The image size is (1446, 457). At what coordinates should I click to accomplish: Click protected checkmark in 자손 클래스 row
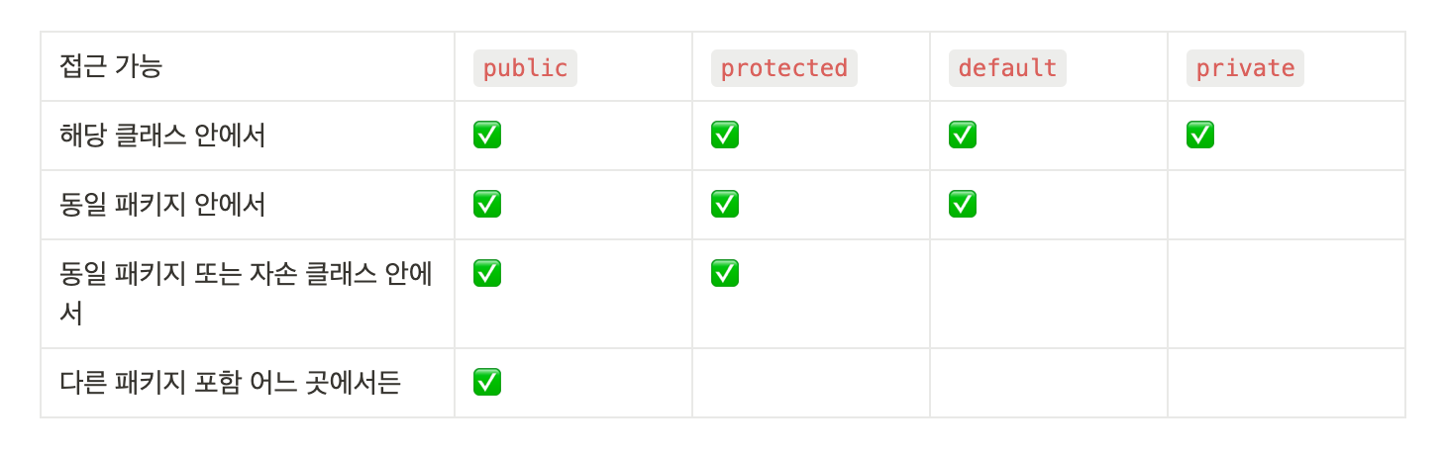pos(725,273)
